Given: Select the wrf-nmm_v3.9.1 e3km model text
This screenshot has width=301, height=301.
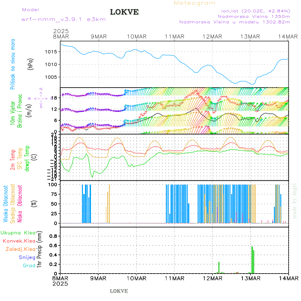Looking at the screenshot, I should pyautogui.click(x=64, y=19).
